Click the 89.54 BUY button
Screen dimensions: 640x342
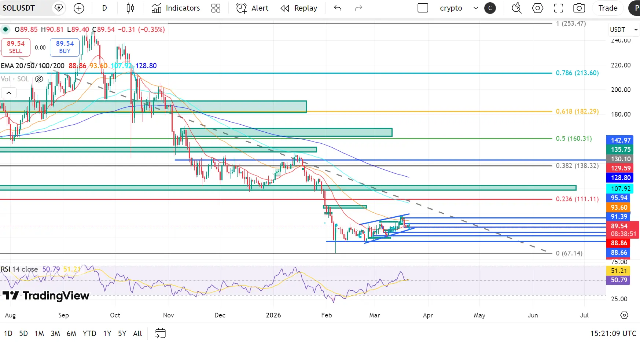click(x=65, y=47)
